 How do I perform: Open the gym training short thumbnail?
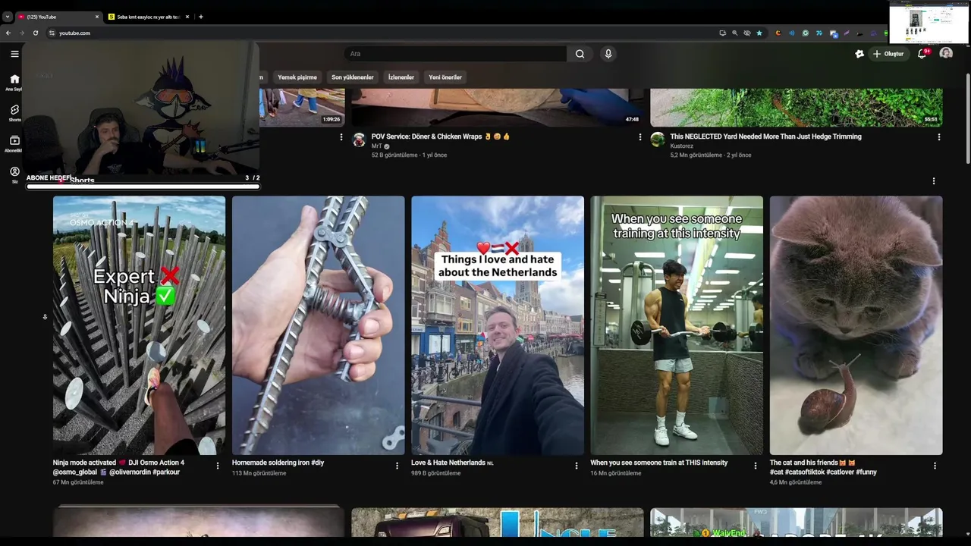coord(677,325)
